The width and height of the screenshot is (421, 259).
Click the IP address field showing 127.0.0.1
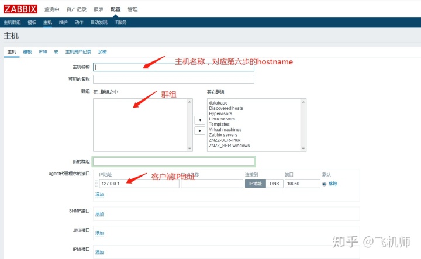(x=139, y=184)
